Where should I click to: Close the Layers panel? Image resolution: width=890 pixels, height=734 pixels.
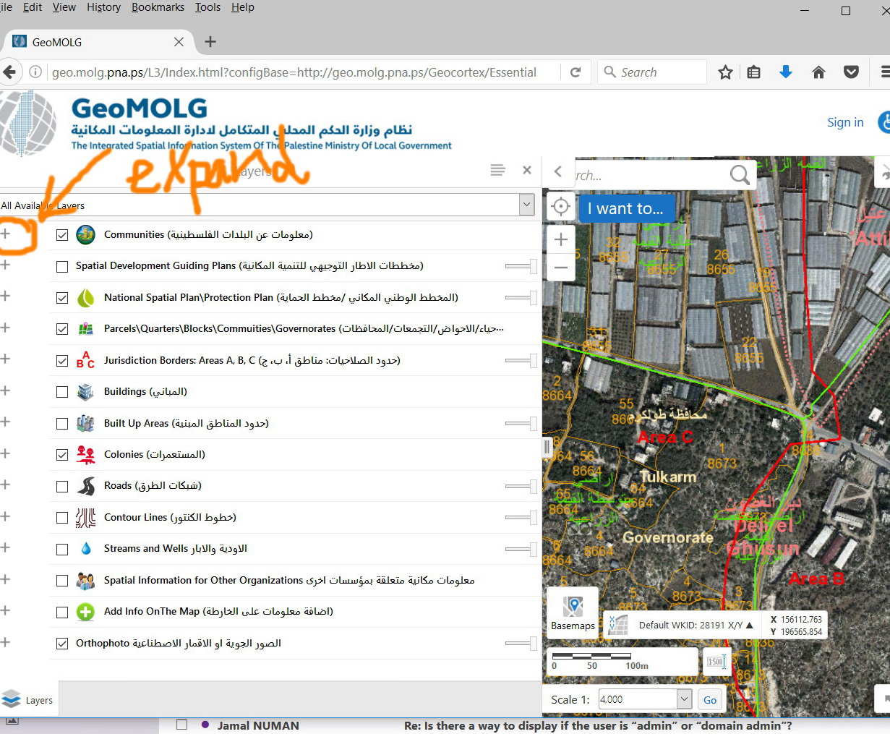click(527, 170)
